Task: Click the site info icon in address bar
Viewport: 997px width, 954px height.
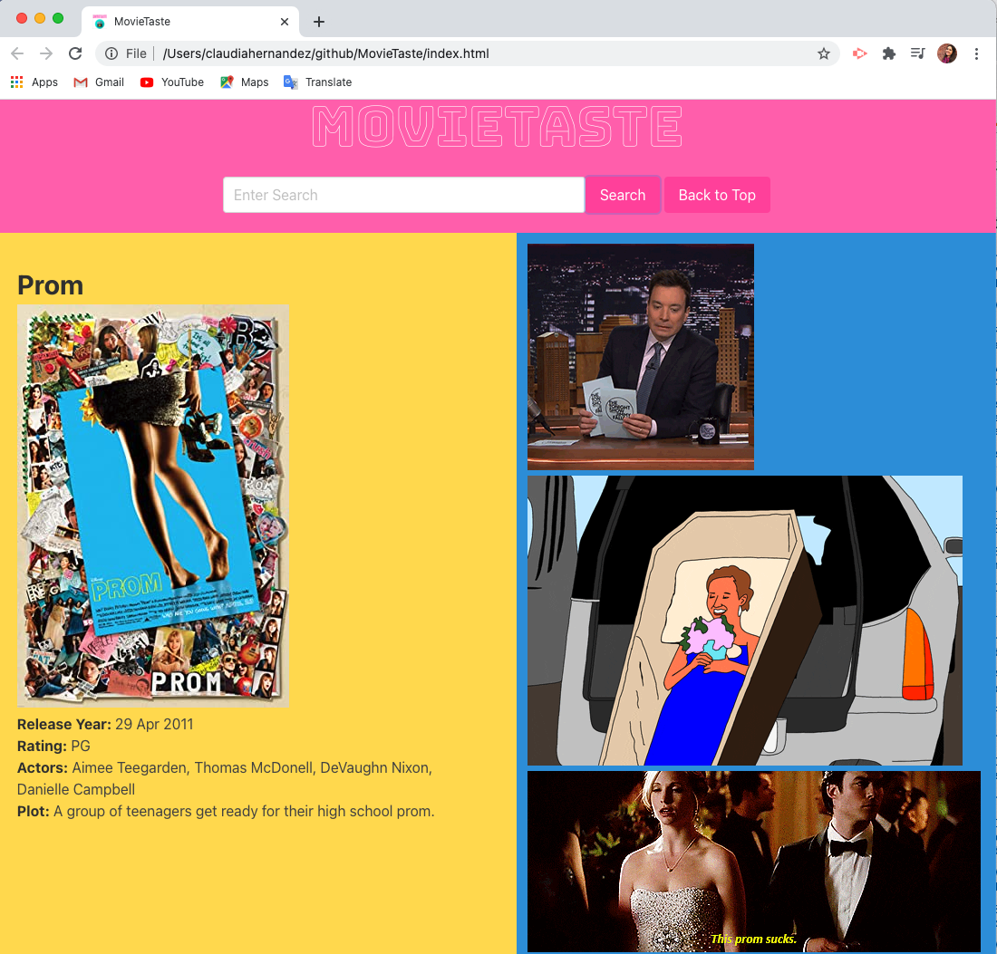Action: point(111,53)
